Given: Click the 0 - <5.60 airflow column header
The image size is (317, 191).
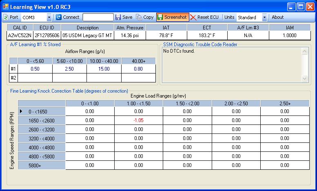Looking at the screenshot, I should click(35, 61).
